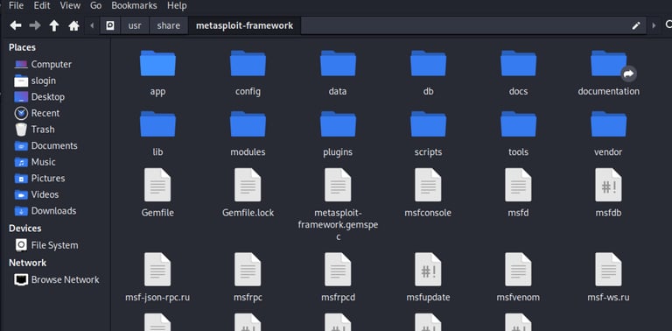Screen dimensions: 672x331
Task: Select the msfconsole file icon
Action: coord(428,186)
